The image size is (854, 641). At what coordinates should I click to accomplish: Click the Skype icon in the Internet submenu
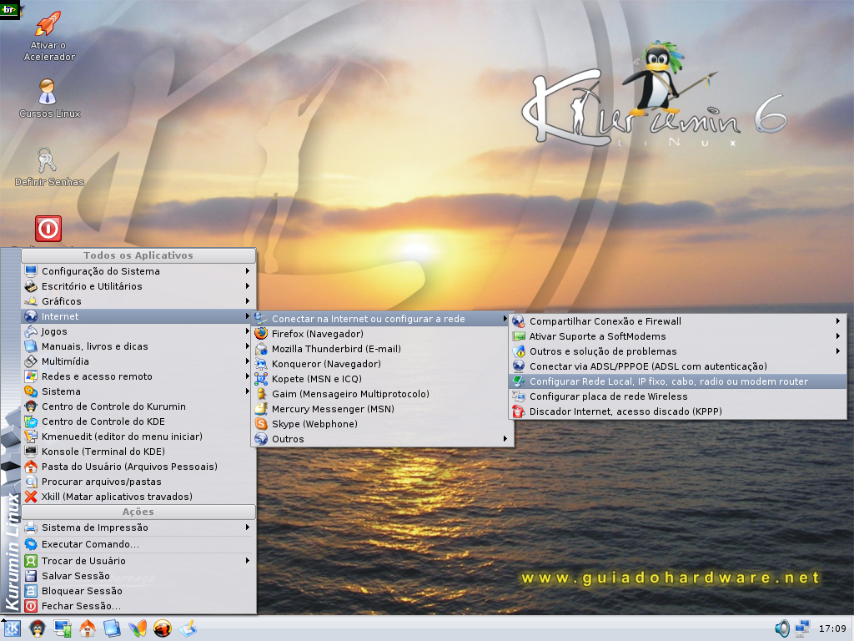[x=261, y=424]
